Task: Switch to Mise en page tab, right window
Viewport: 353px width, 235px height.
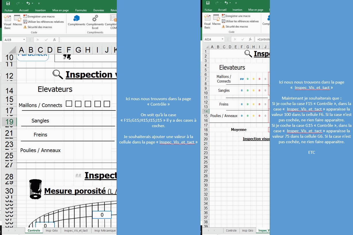Action: point(256,10)
